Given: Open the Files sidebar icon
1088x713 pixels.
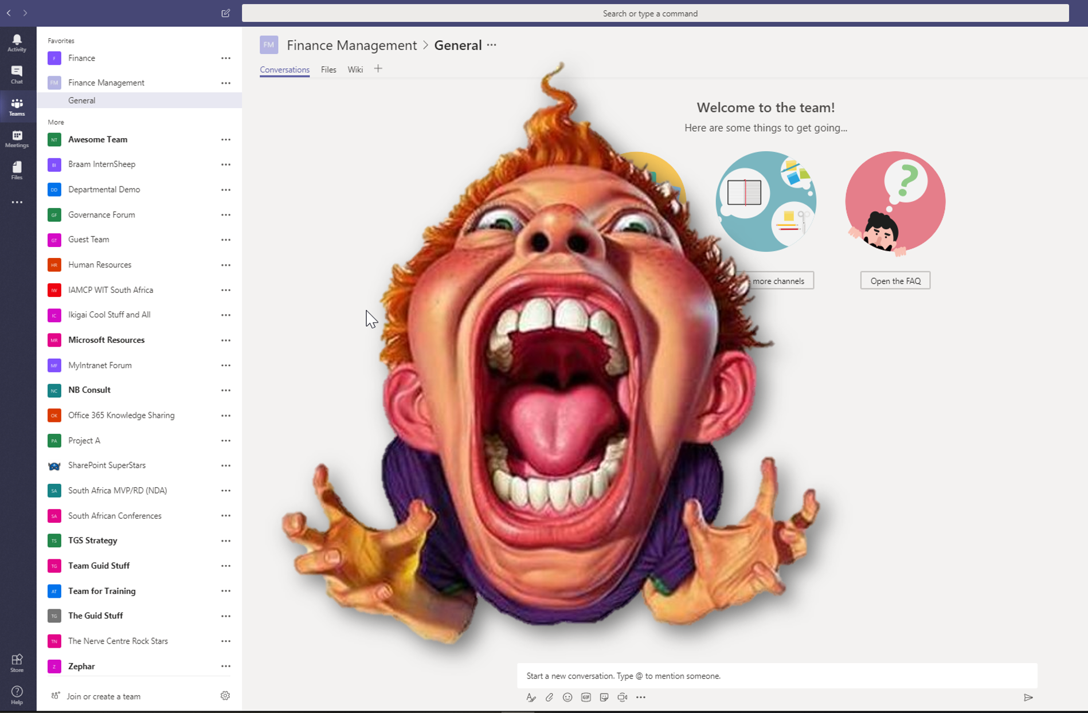Looking at the screenshot, I should click(x=17, y=170).
